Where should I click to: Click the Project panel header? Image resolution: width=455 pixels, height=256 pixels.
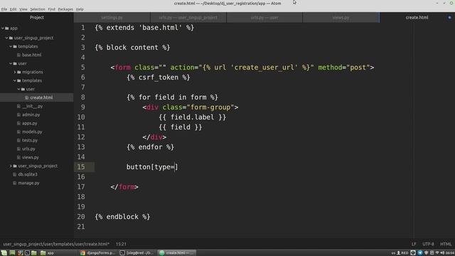(36, 17)
